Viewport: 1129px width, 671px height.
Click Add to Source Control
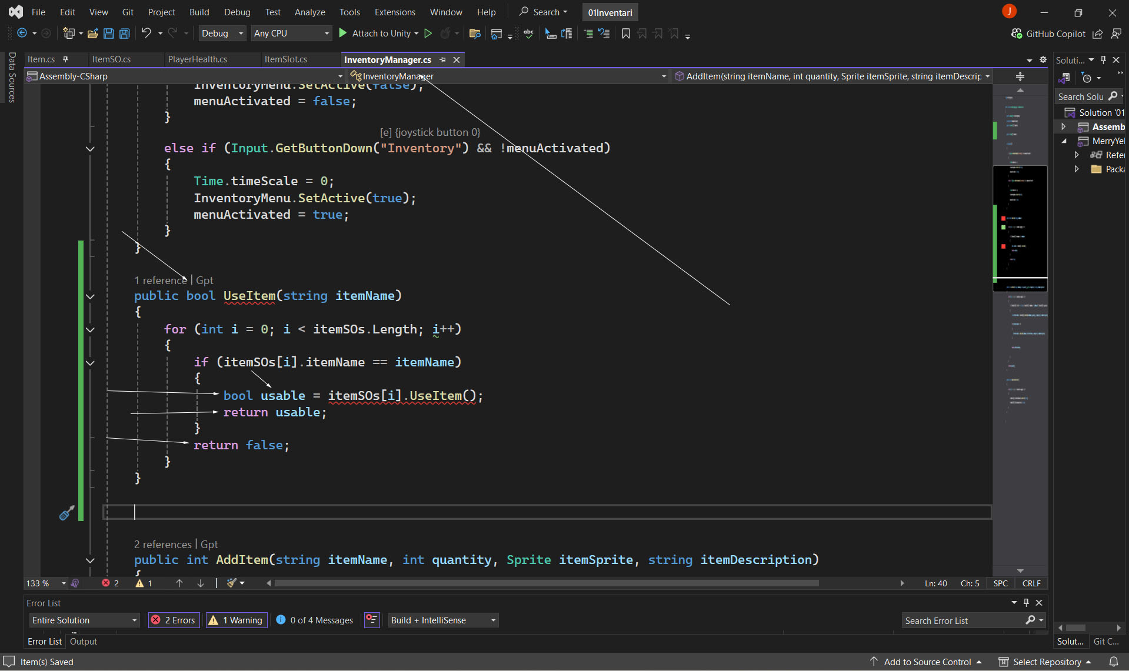(x=927, y=662)
